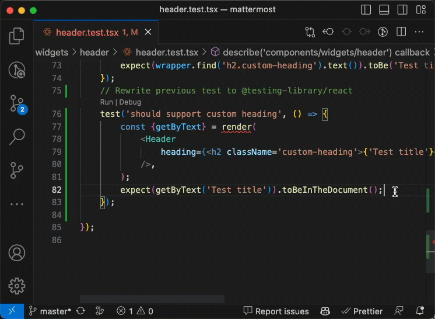Toggle the bottom panel layout icon
The width and height of the screenshot is (435, 319).
pyautogui.click(x=384, y=10)
